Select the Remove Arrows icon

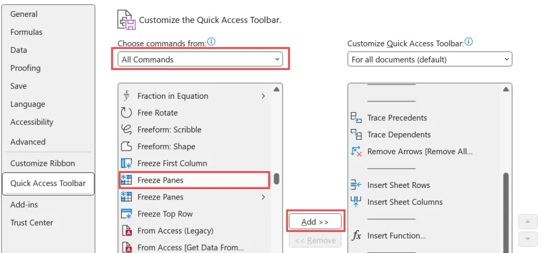pos(356,151)
